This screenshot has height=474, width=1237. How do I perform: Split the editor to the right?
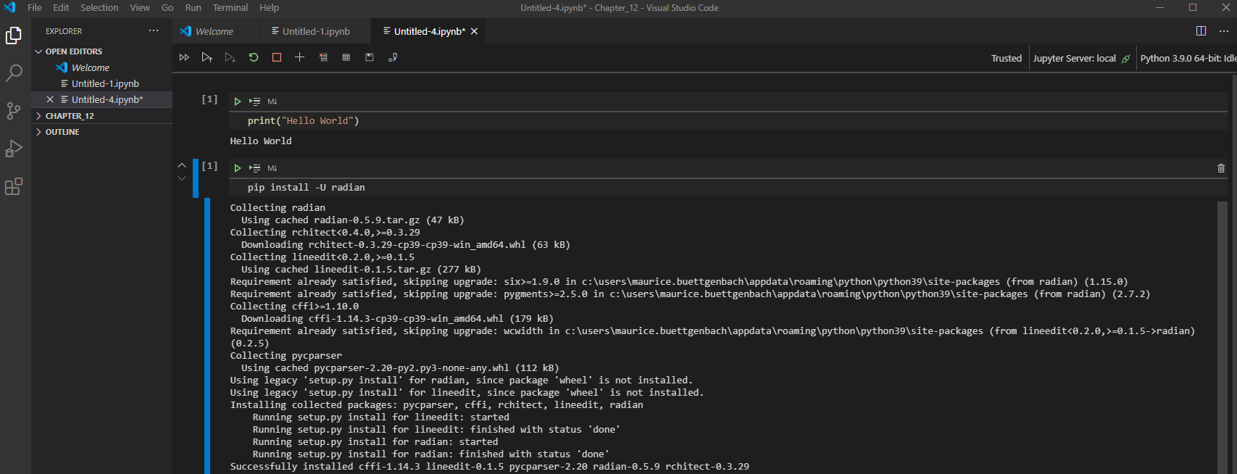1201,30
